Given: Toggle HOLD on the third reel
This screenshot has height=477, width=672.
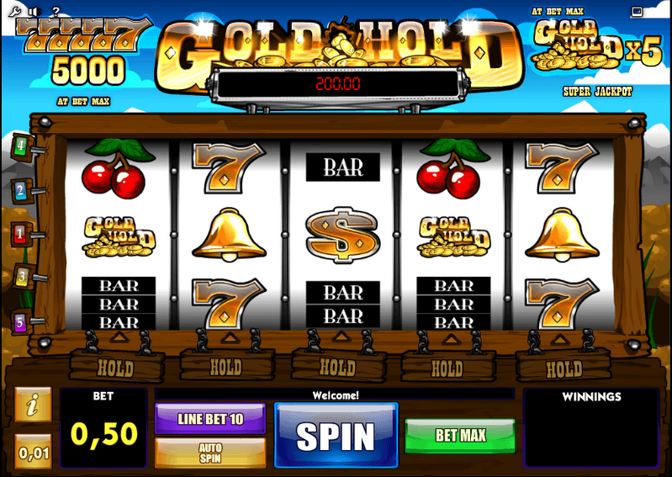Looking at the screenshot, I should [x=338, y=367].
